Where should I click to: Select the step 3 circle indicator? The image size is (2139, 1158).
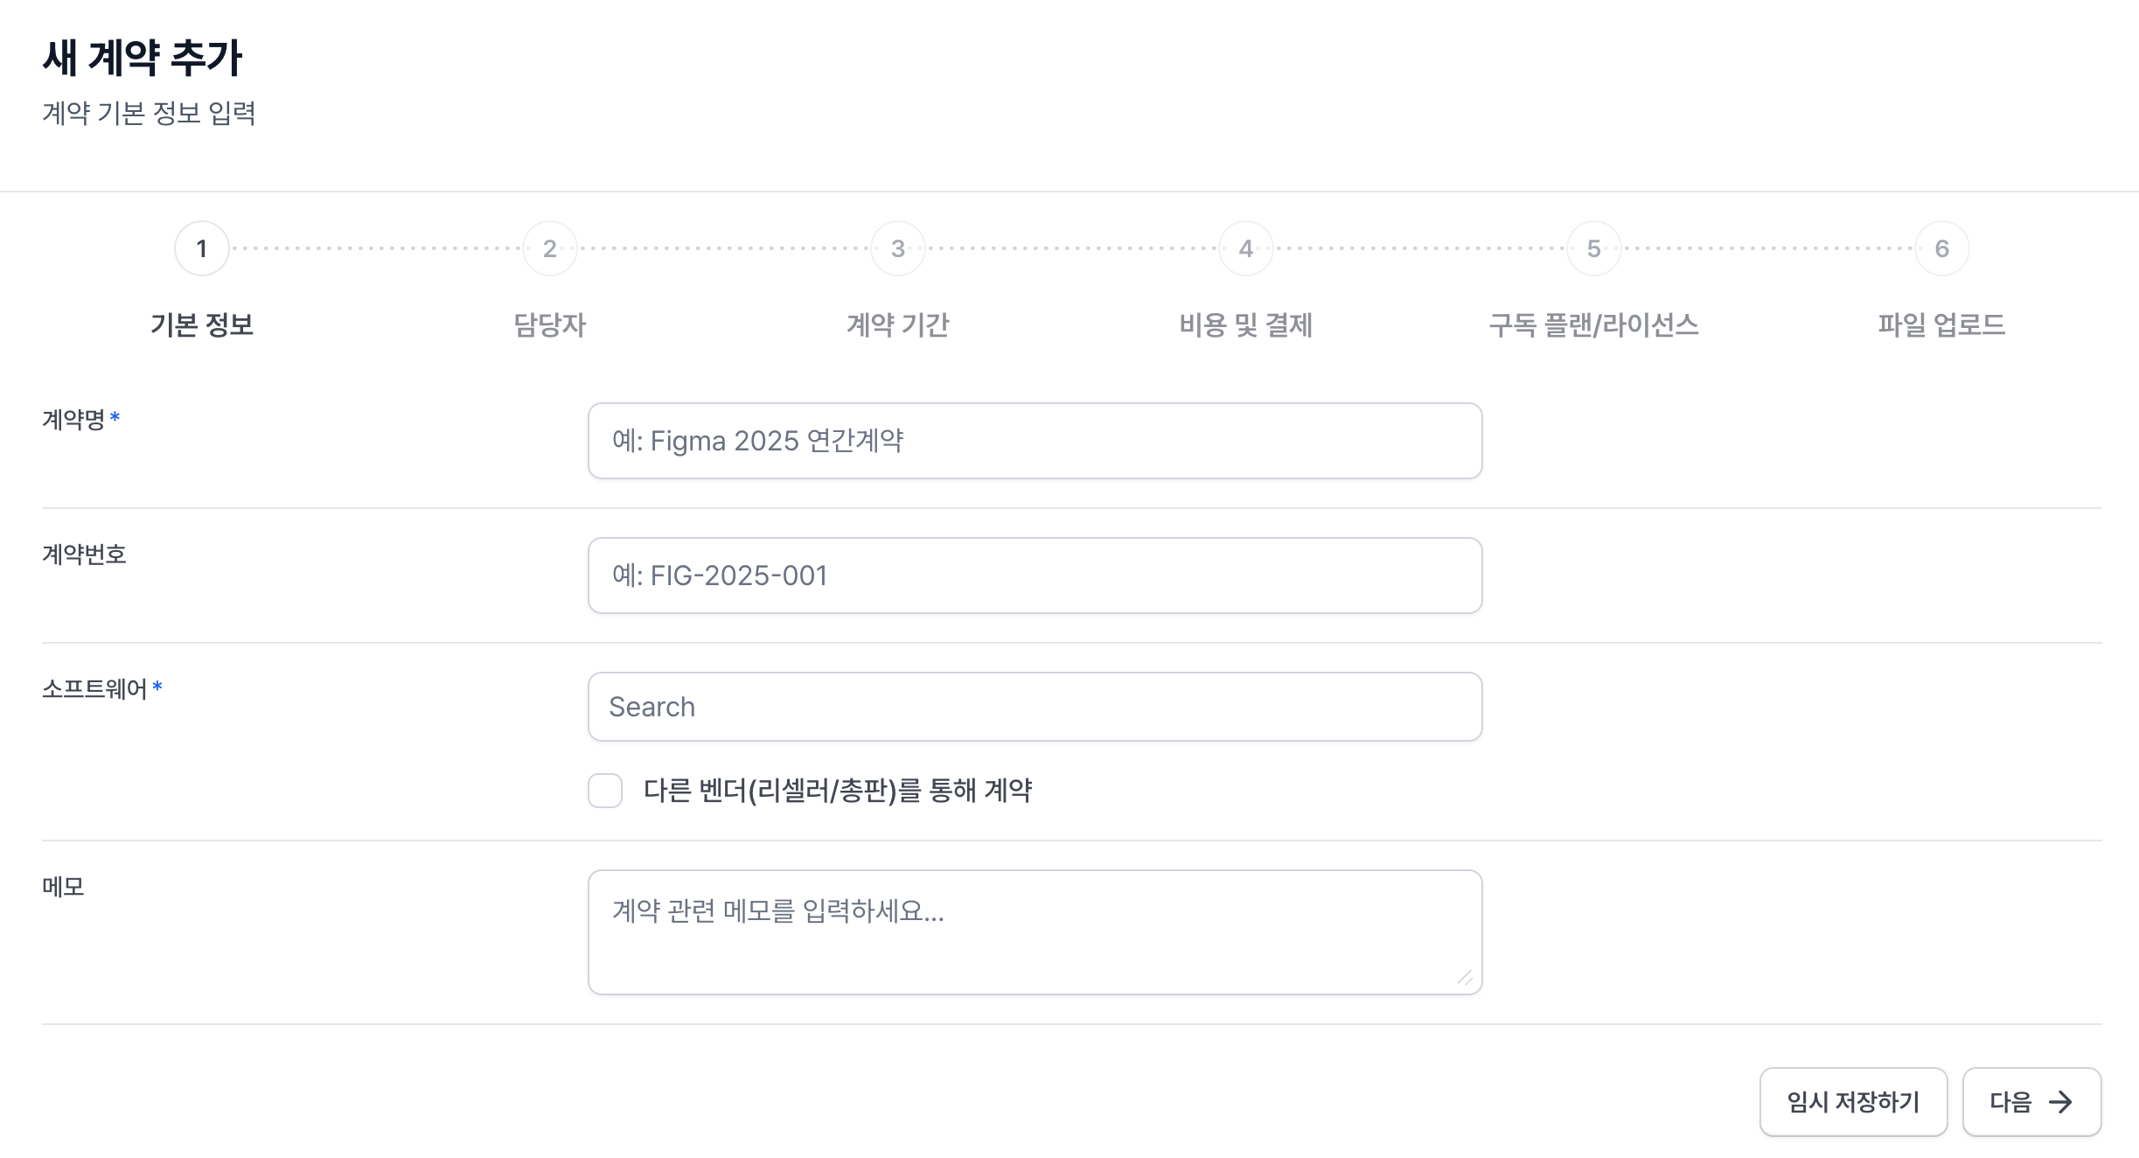(x=898, y=248)
